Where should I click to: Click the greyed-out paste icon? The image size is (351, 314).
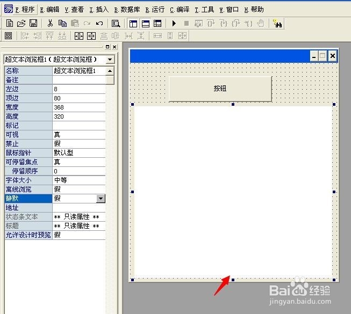(x=75, y=23)
